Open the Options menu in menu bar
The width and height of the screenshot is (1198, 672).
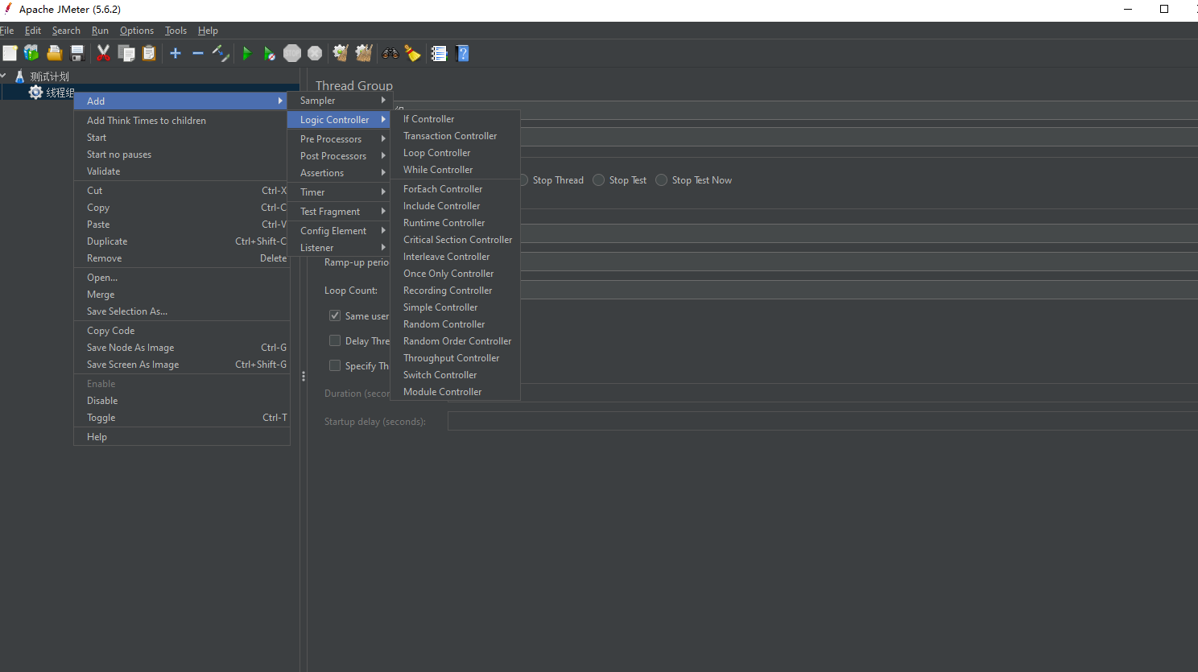[137, 31]
